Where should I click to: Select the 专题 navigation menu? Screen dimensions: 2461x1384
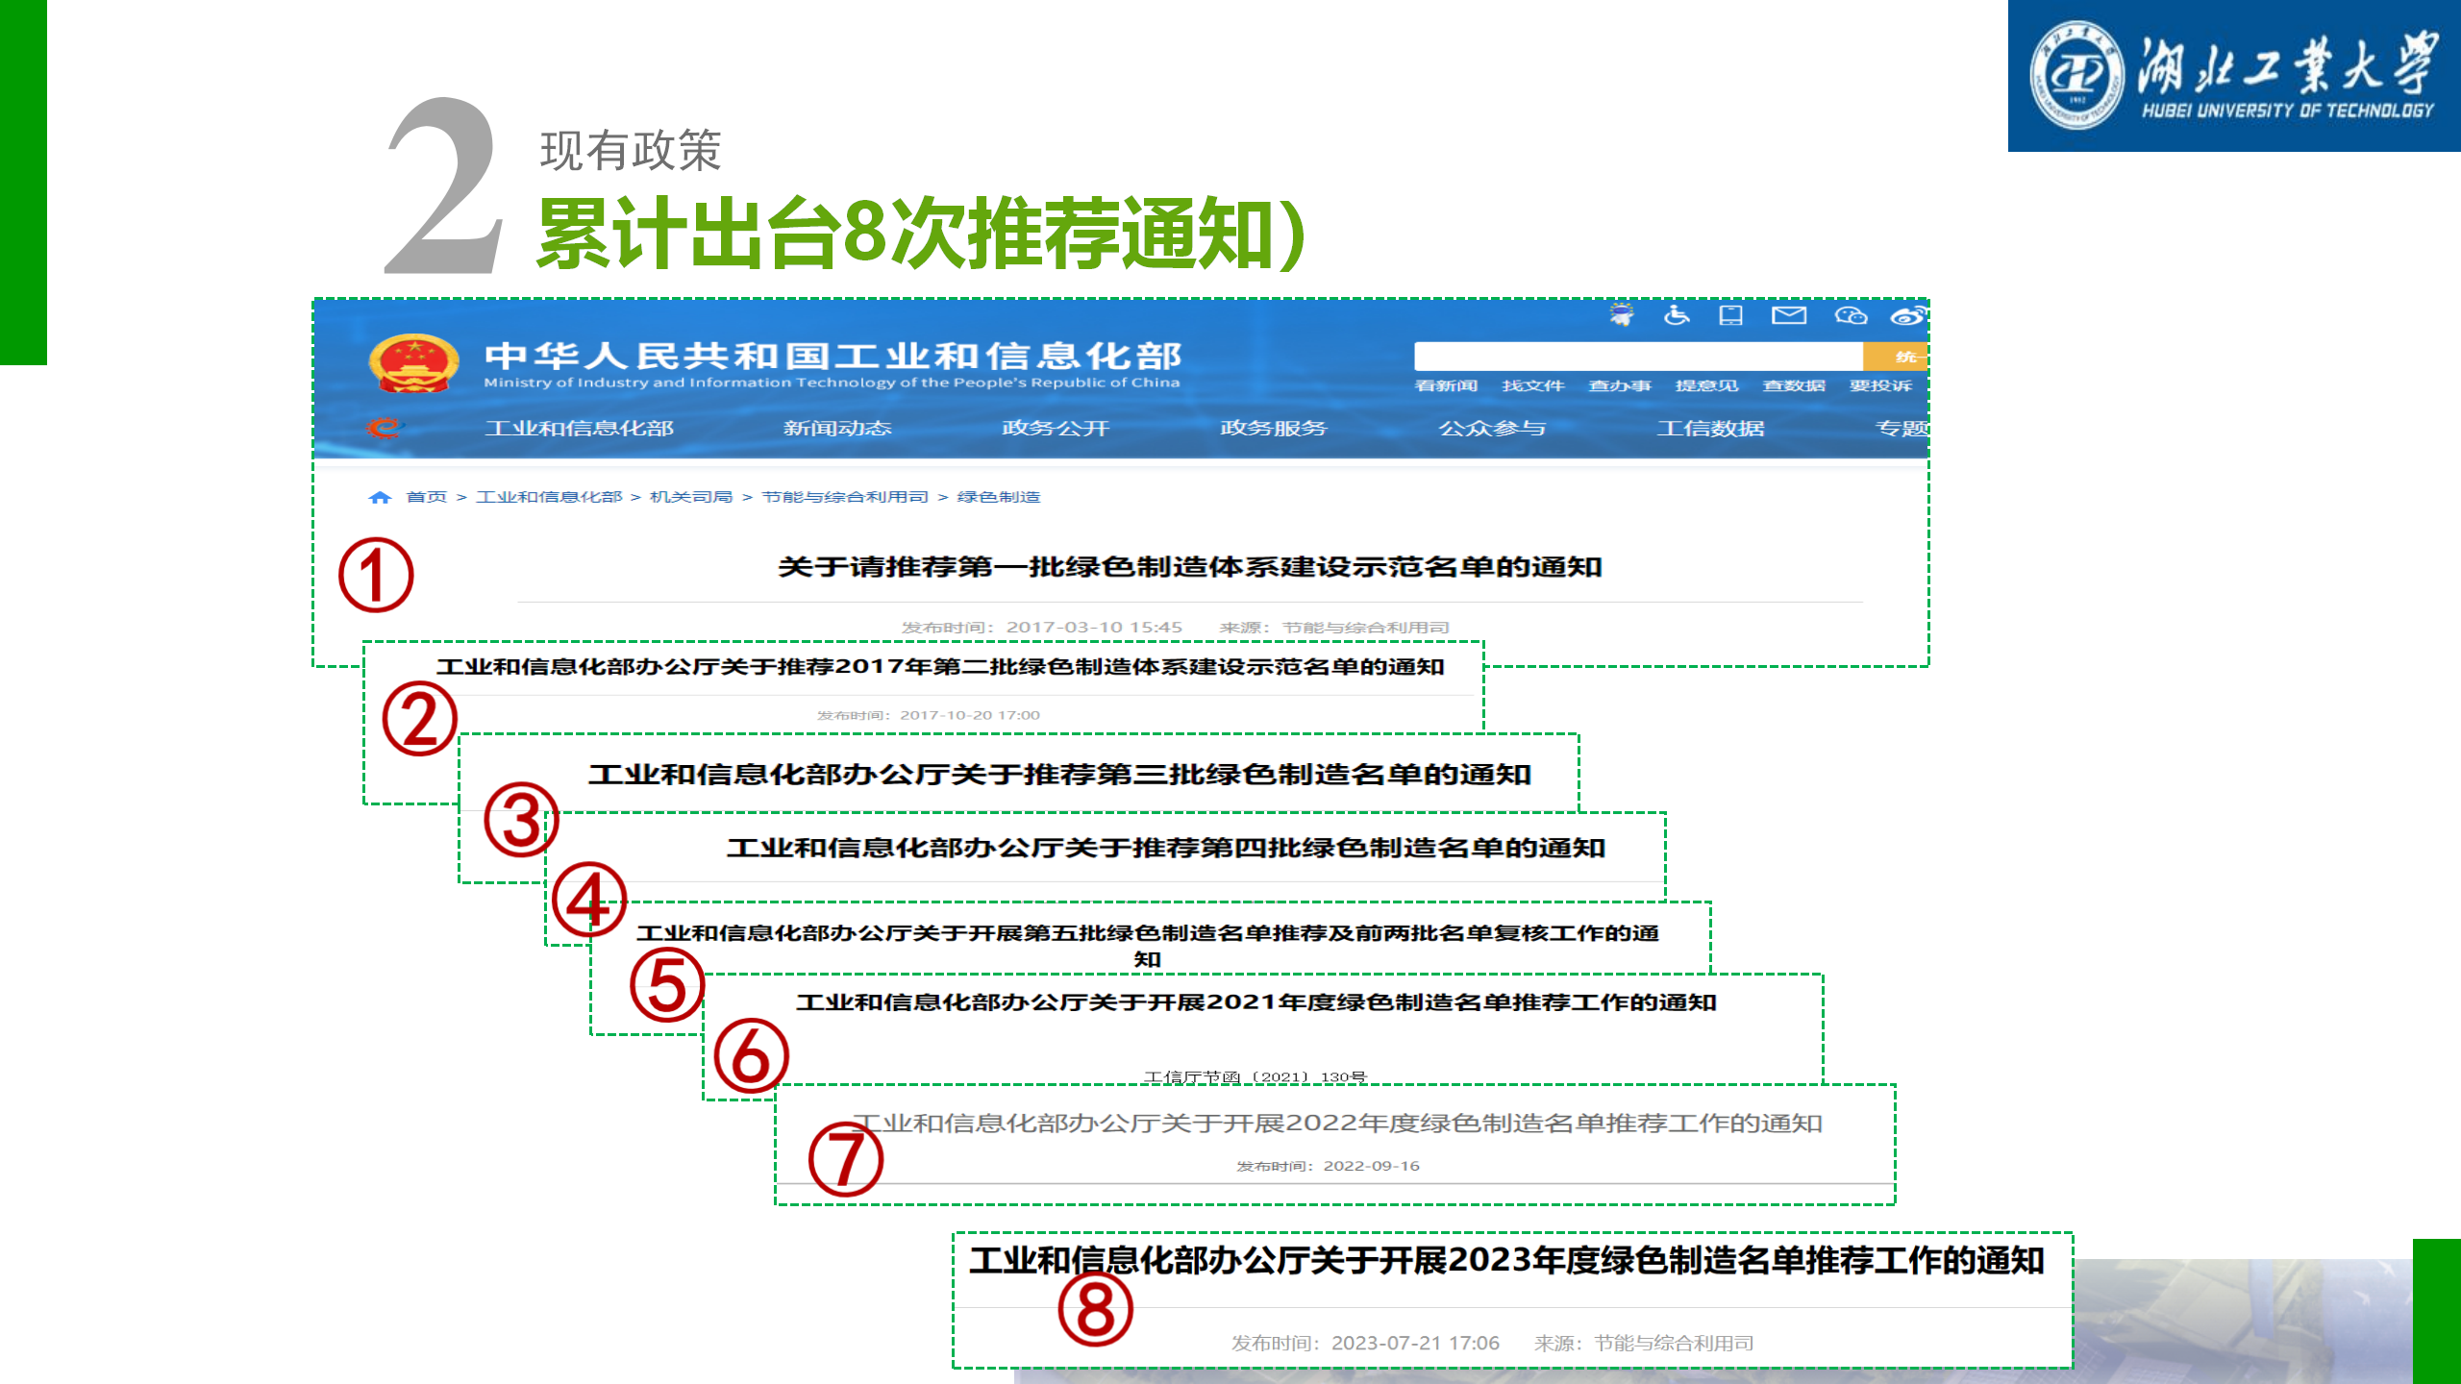pos(1902,428)
